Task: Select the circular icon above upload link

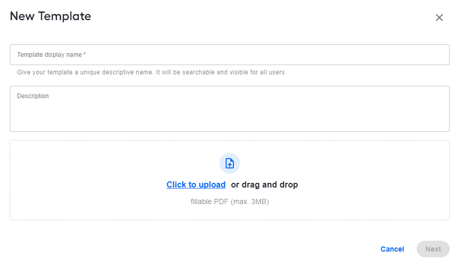Action: [x=230, y=163]
